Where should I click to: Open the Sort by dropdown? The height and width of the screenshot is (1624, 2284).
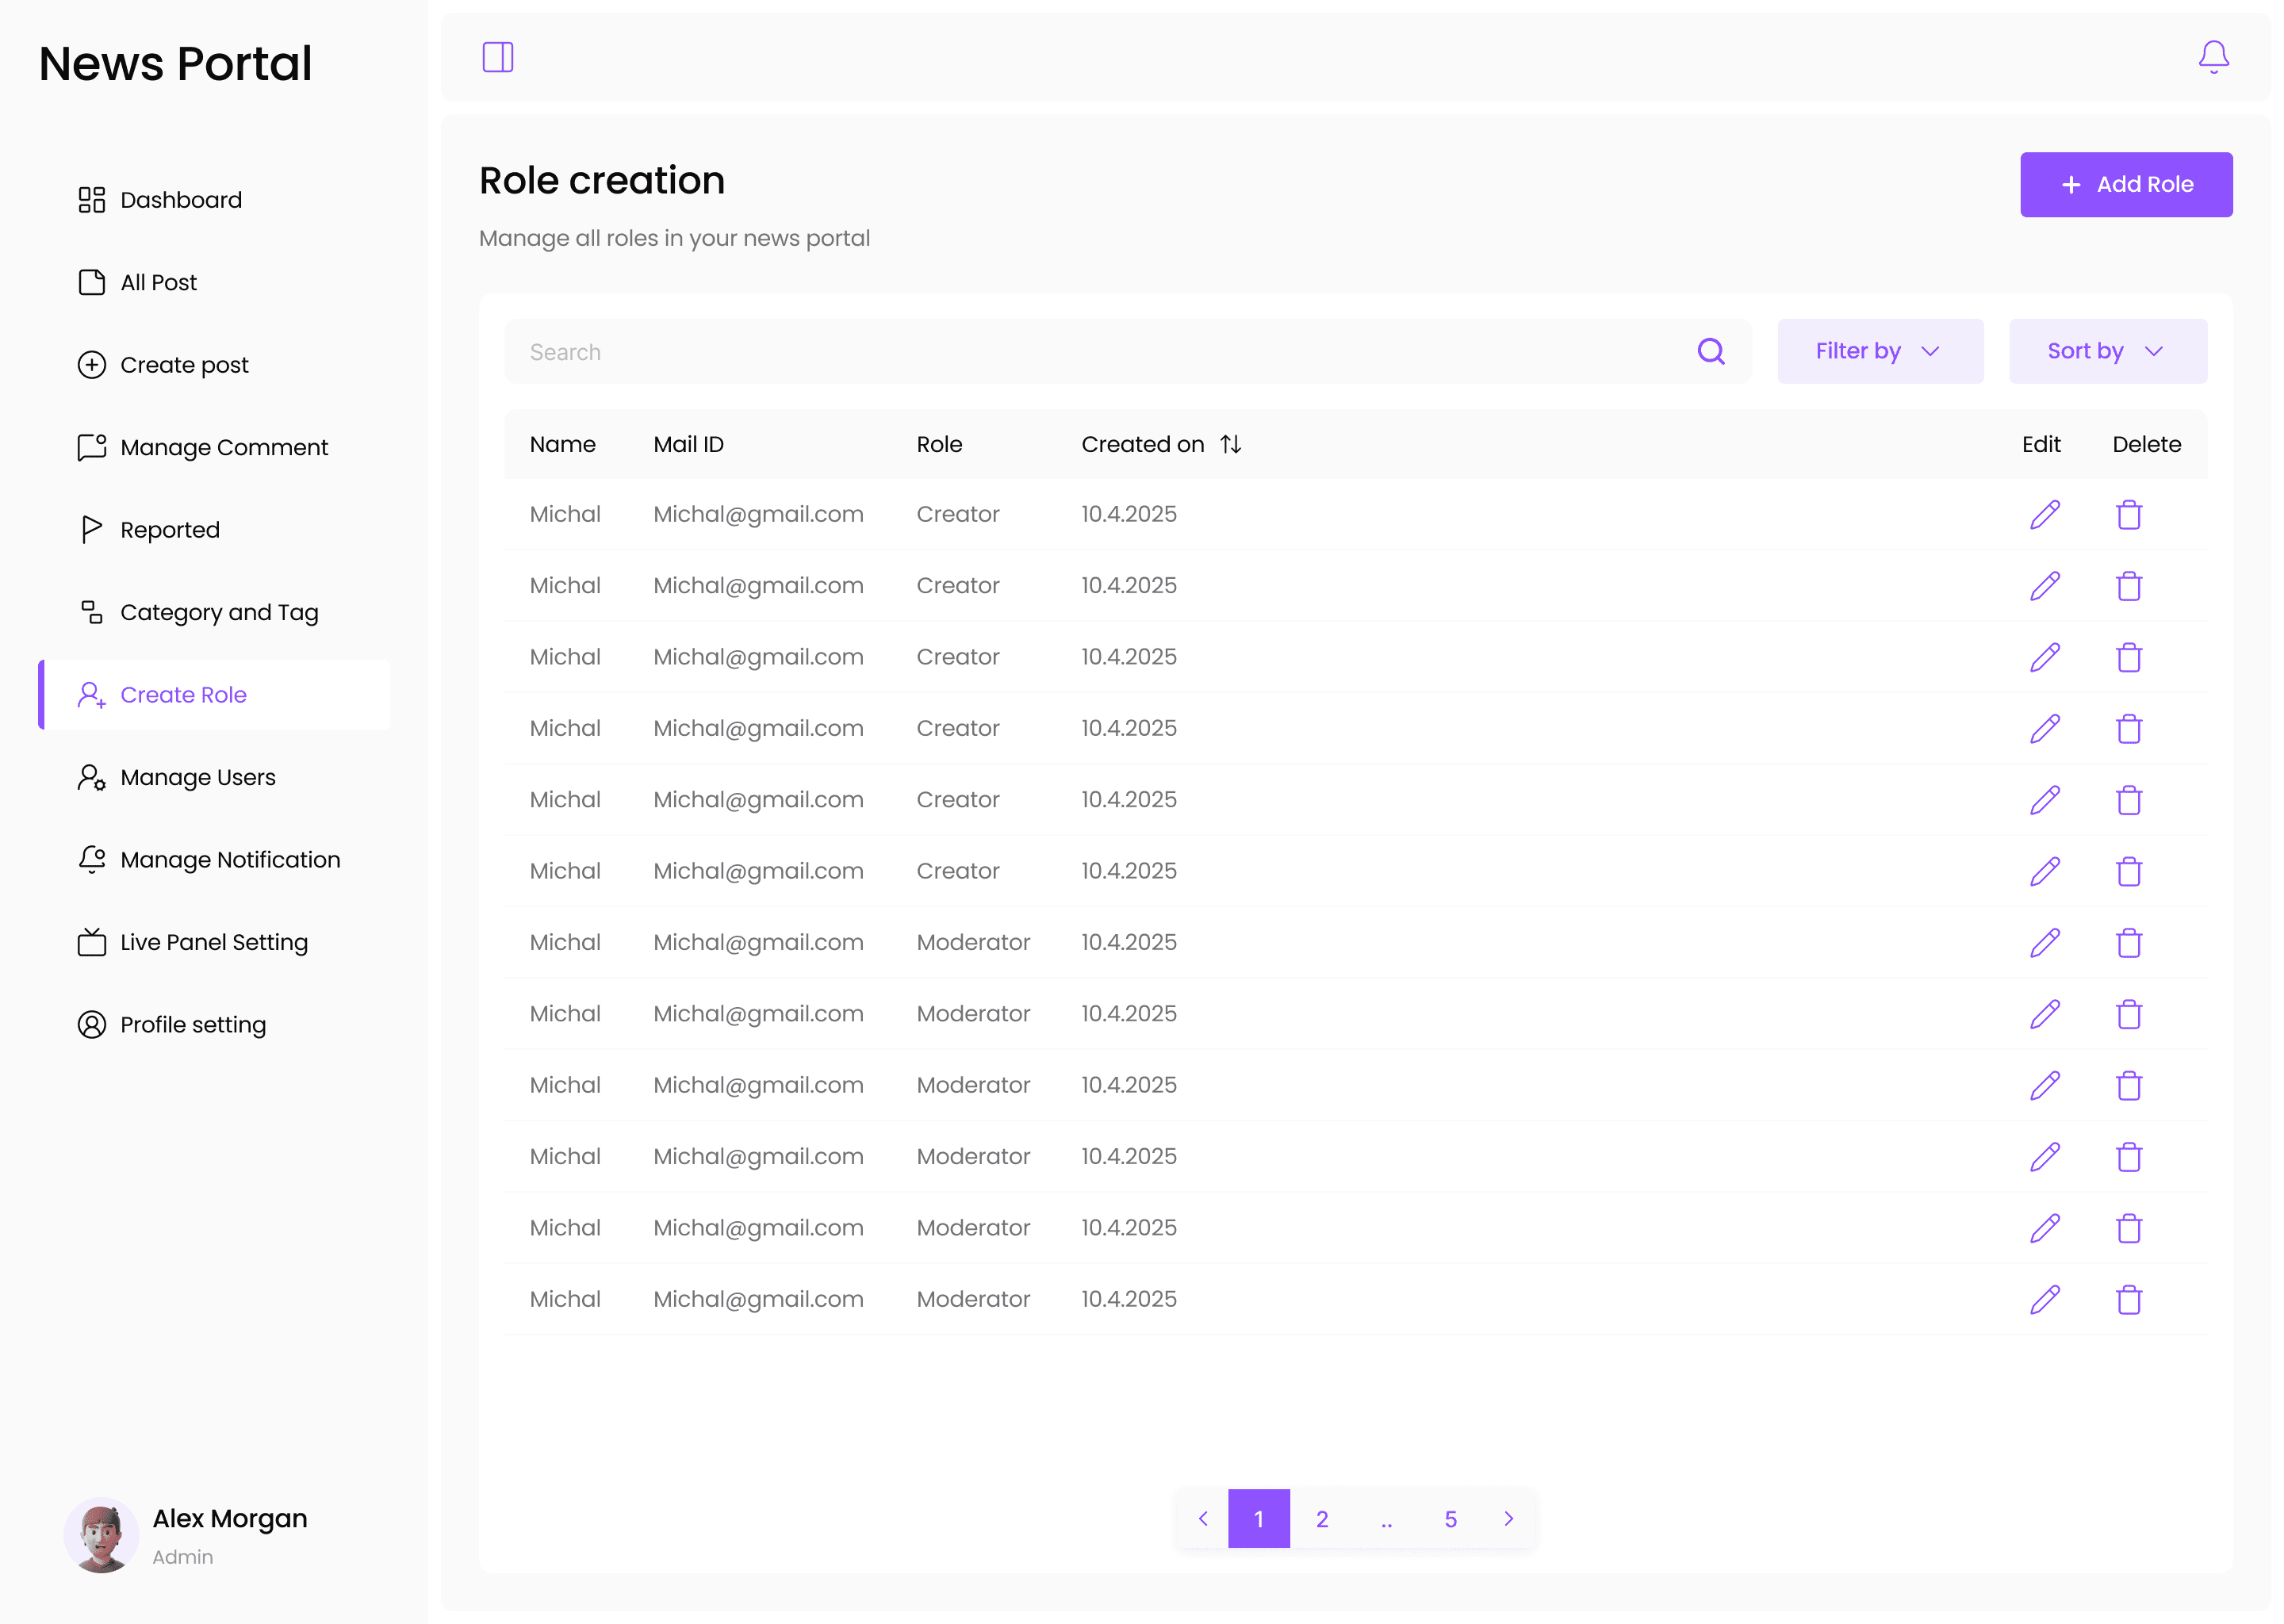[x=2107, y=351]
